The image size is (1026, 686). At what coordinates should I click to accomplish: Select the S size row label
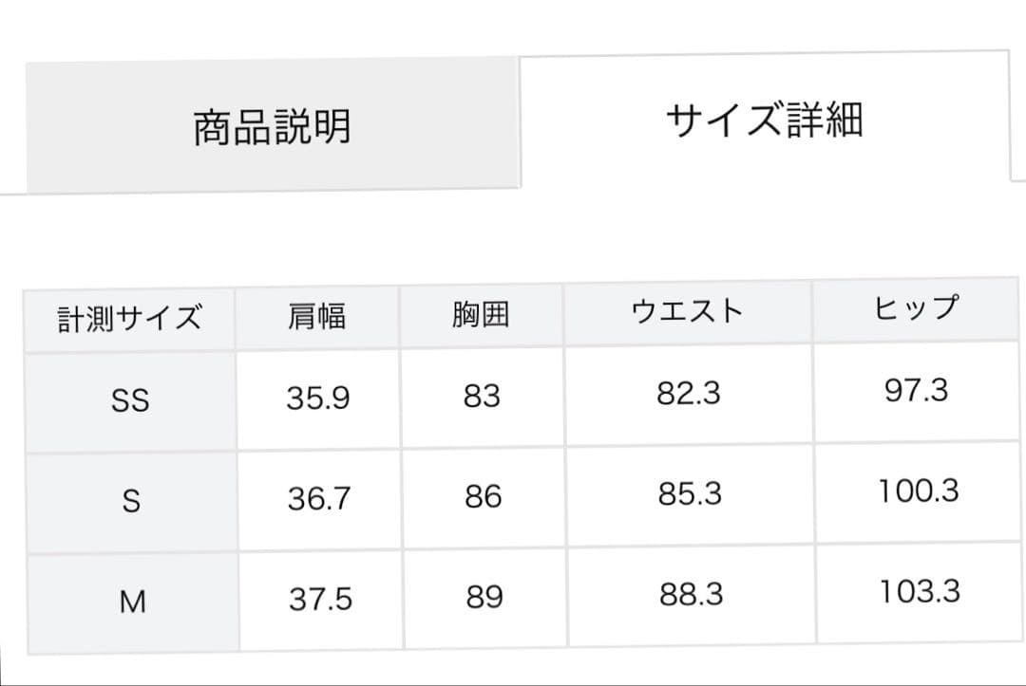tap(130, 496)
